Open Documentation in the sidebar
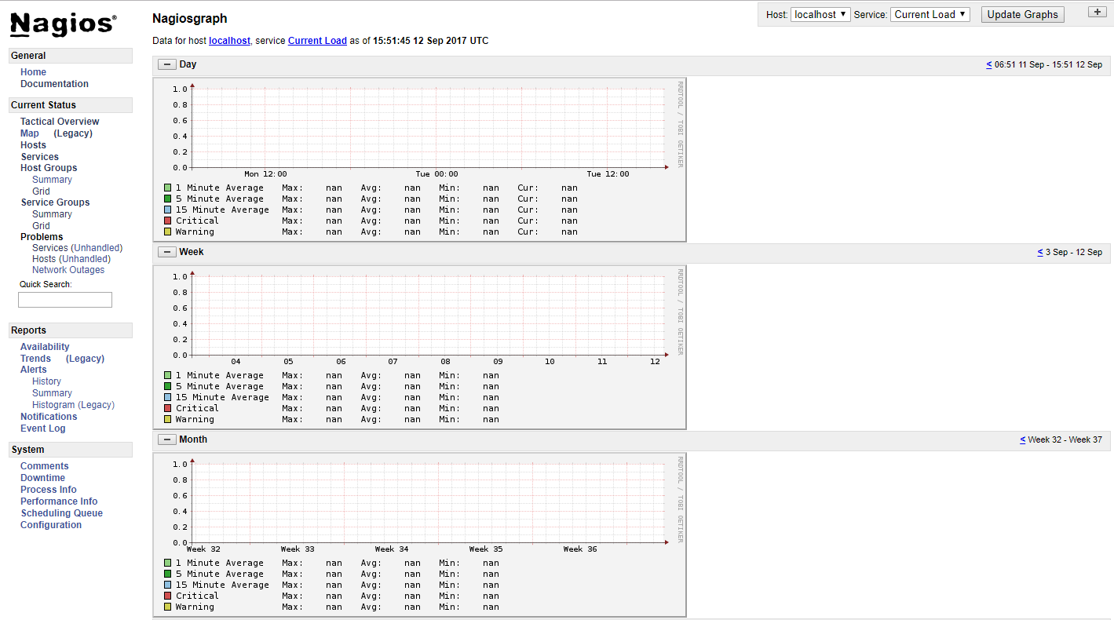 [x=54, y=84]
